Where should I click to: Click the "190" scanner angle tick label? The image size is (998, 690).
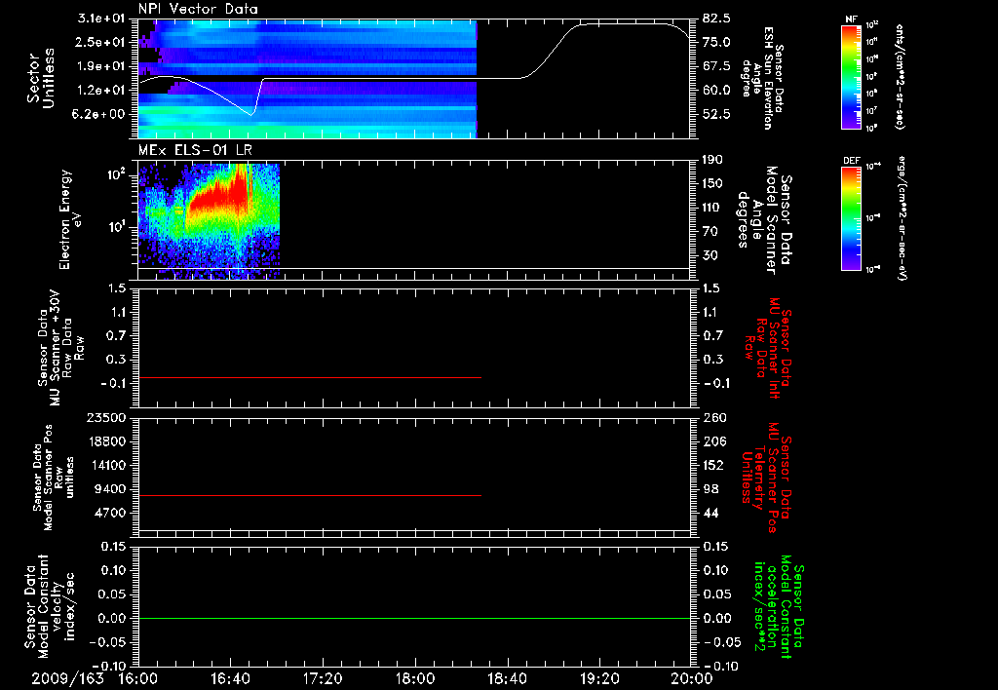[x=712, y=160]
